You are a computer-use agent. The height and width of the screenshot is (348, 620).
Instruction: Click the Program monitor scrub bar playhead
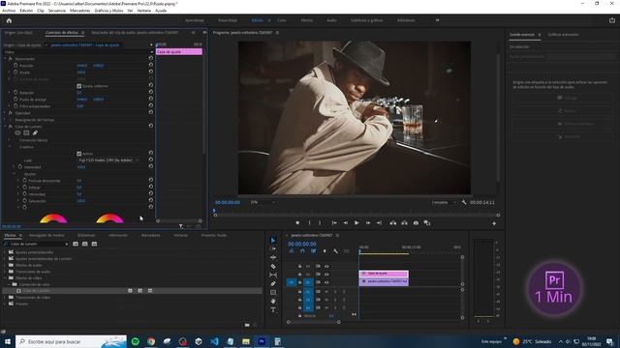214,211
